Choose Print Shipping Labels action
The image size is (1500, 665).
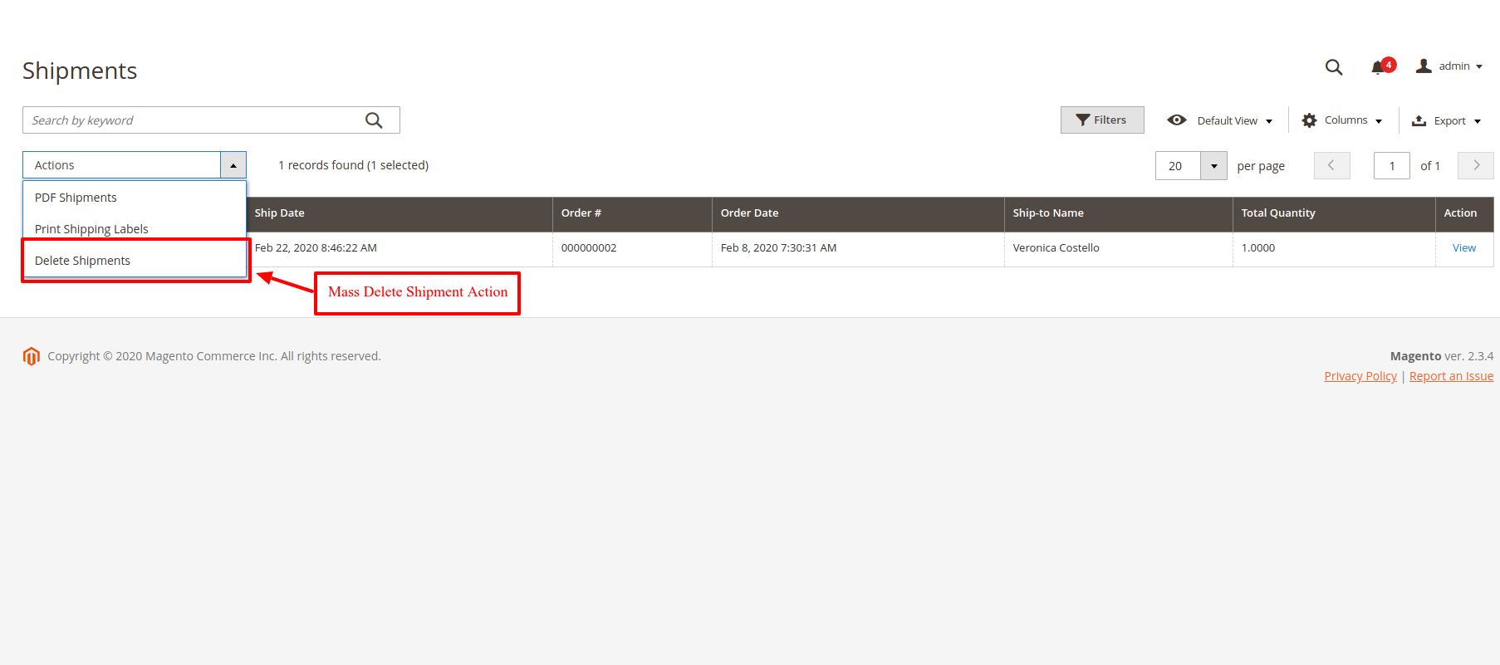coord(135,229)
